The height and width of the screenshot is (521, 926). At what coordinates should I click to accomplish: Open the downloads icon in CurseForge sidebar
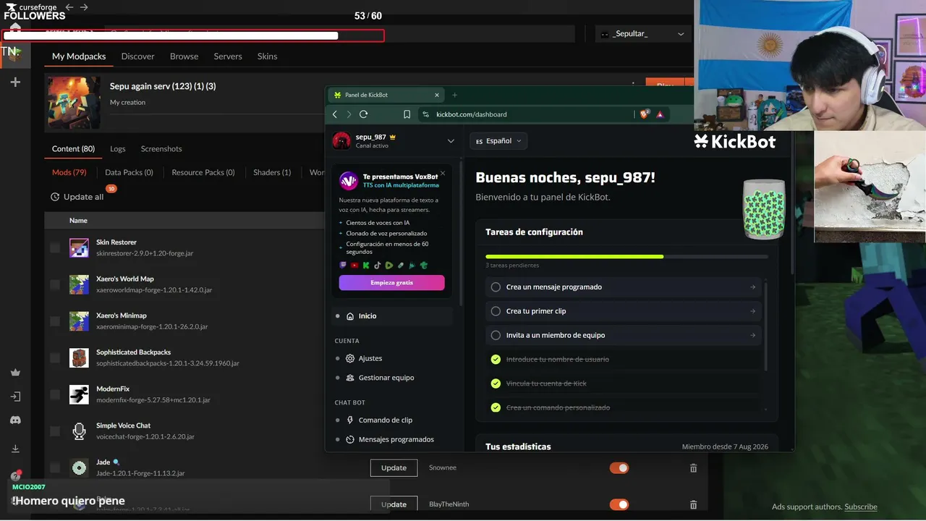(x=15, y=449)
